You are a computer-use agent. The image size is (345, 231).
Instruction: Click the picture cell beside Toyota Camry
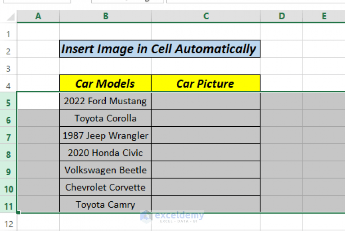[206, 204]
